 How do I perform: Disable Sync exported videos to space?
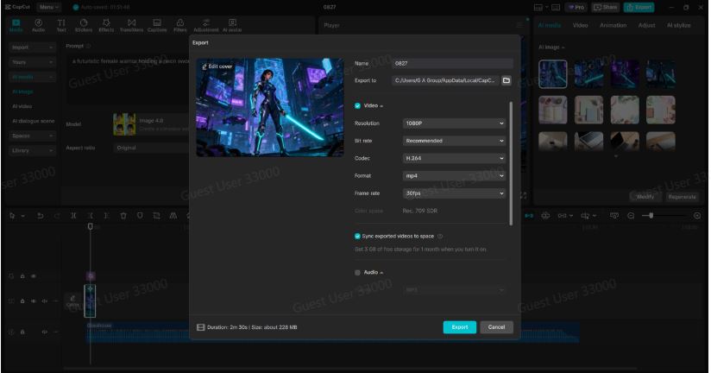coord(358,236)
